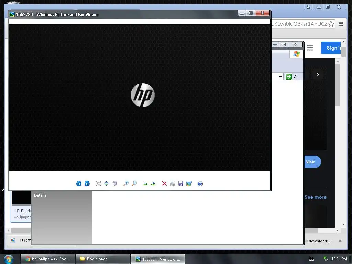
Task: Open the Chrome menu (three lines)
Action: [x=341, y=24]
